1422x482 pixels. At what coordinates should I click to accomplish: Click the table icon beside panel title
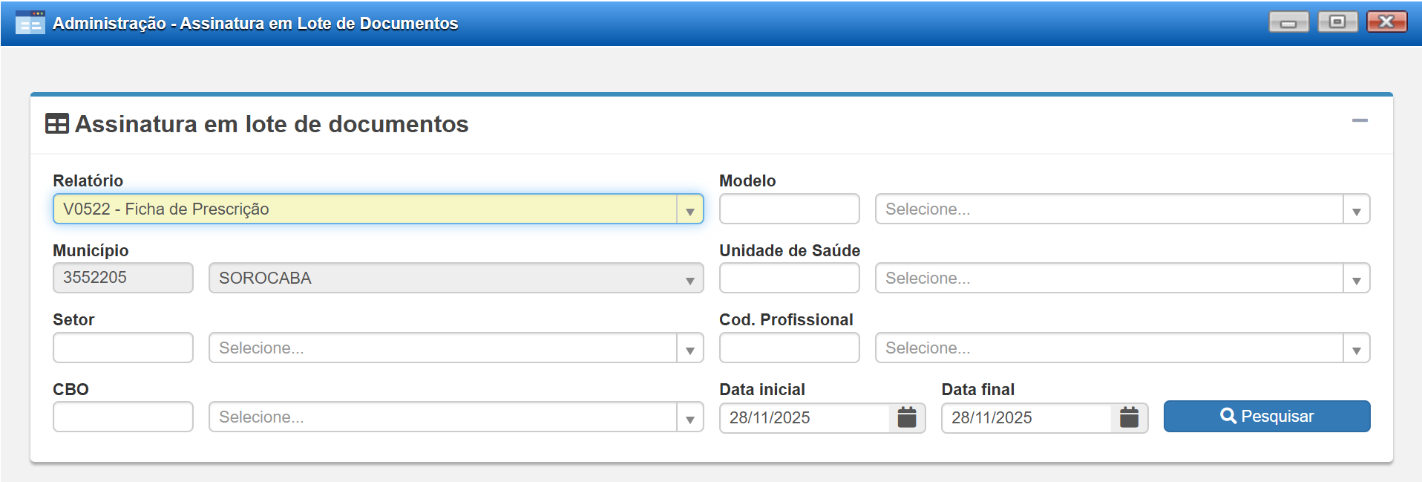[x=57, y=123]
